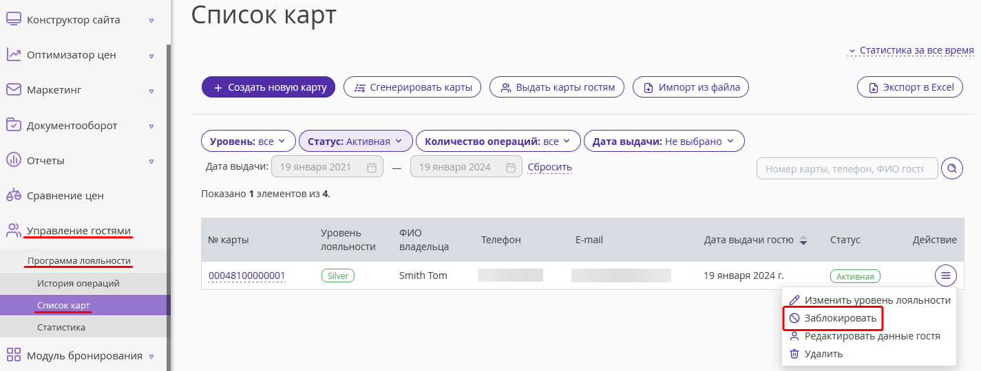Open the Уровень filter dropdown

click(x=249, y=141)
